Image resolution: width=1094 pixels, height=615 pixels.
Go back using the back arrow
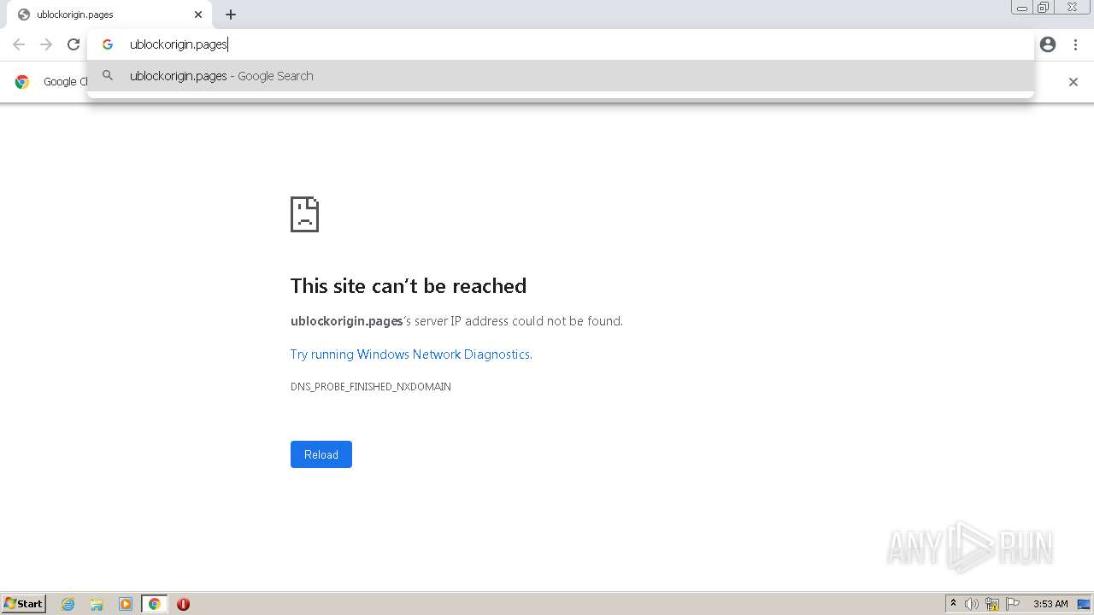click(x=19, y=44)
